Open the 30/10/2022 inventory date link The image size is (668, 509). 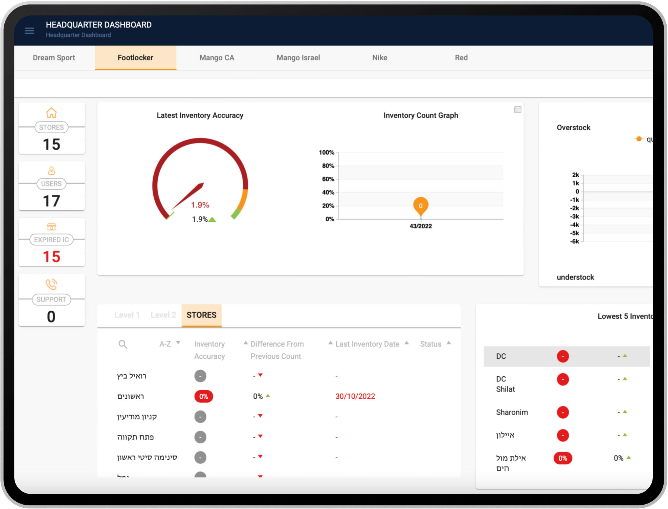point(355,396)
